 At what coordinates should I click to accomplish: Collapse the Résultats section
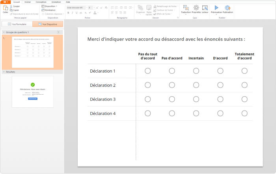(x=4, y=72)
